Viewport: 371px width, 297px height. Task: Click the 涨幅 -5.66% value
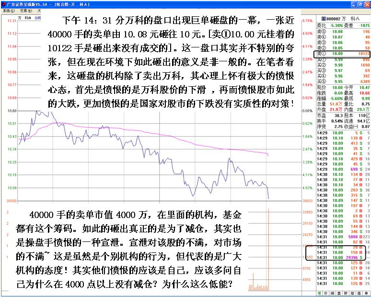[336, 98]
